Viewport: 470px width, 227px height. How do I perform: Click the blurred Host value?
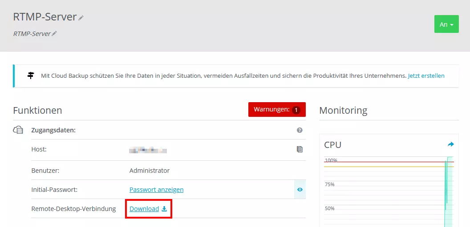[148, 150]
